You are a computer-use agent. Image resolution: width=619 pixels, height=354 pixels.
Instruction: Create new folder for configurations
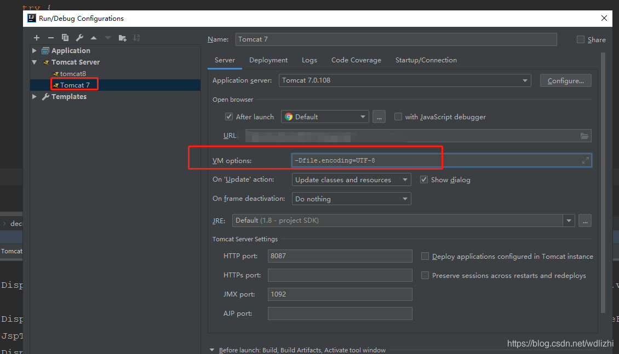[122, 38]
